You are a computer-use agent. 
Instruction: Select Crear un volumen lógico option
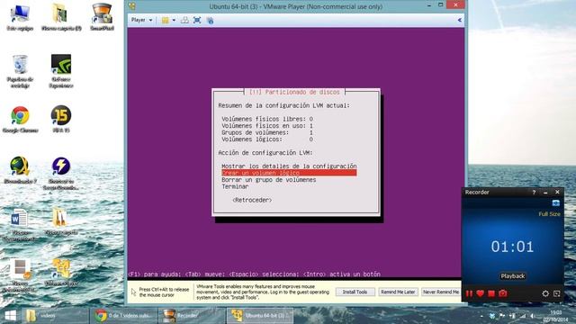tap(289, 173)
